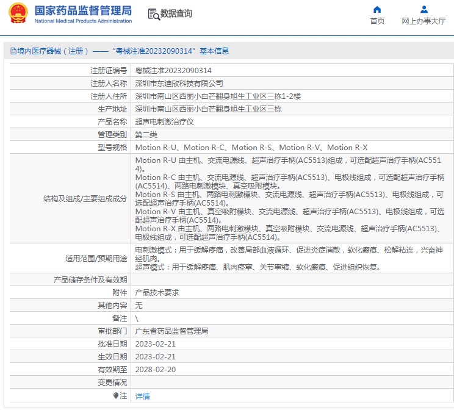Click the document icon before 境内医疗器械

pyautogui.click(x=13, y=51)
